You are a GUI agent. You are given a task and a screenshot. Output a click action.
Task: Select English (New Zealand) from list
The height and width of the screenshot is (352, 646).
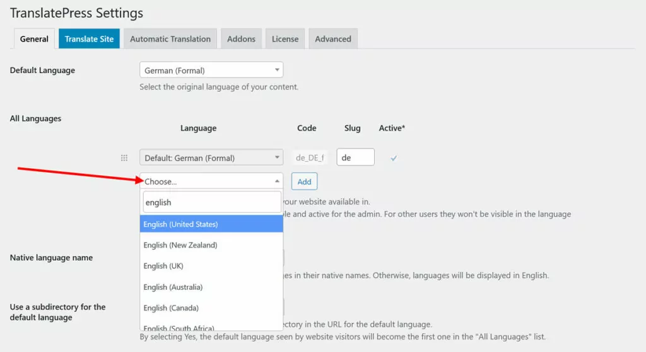(x=211, y=245)
